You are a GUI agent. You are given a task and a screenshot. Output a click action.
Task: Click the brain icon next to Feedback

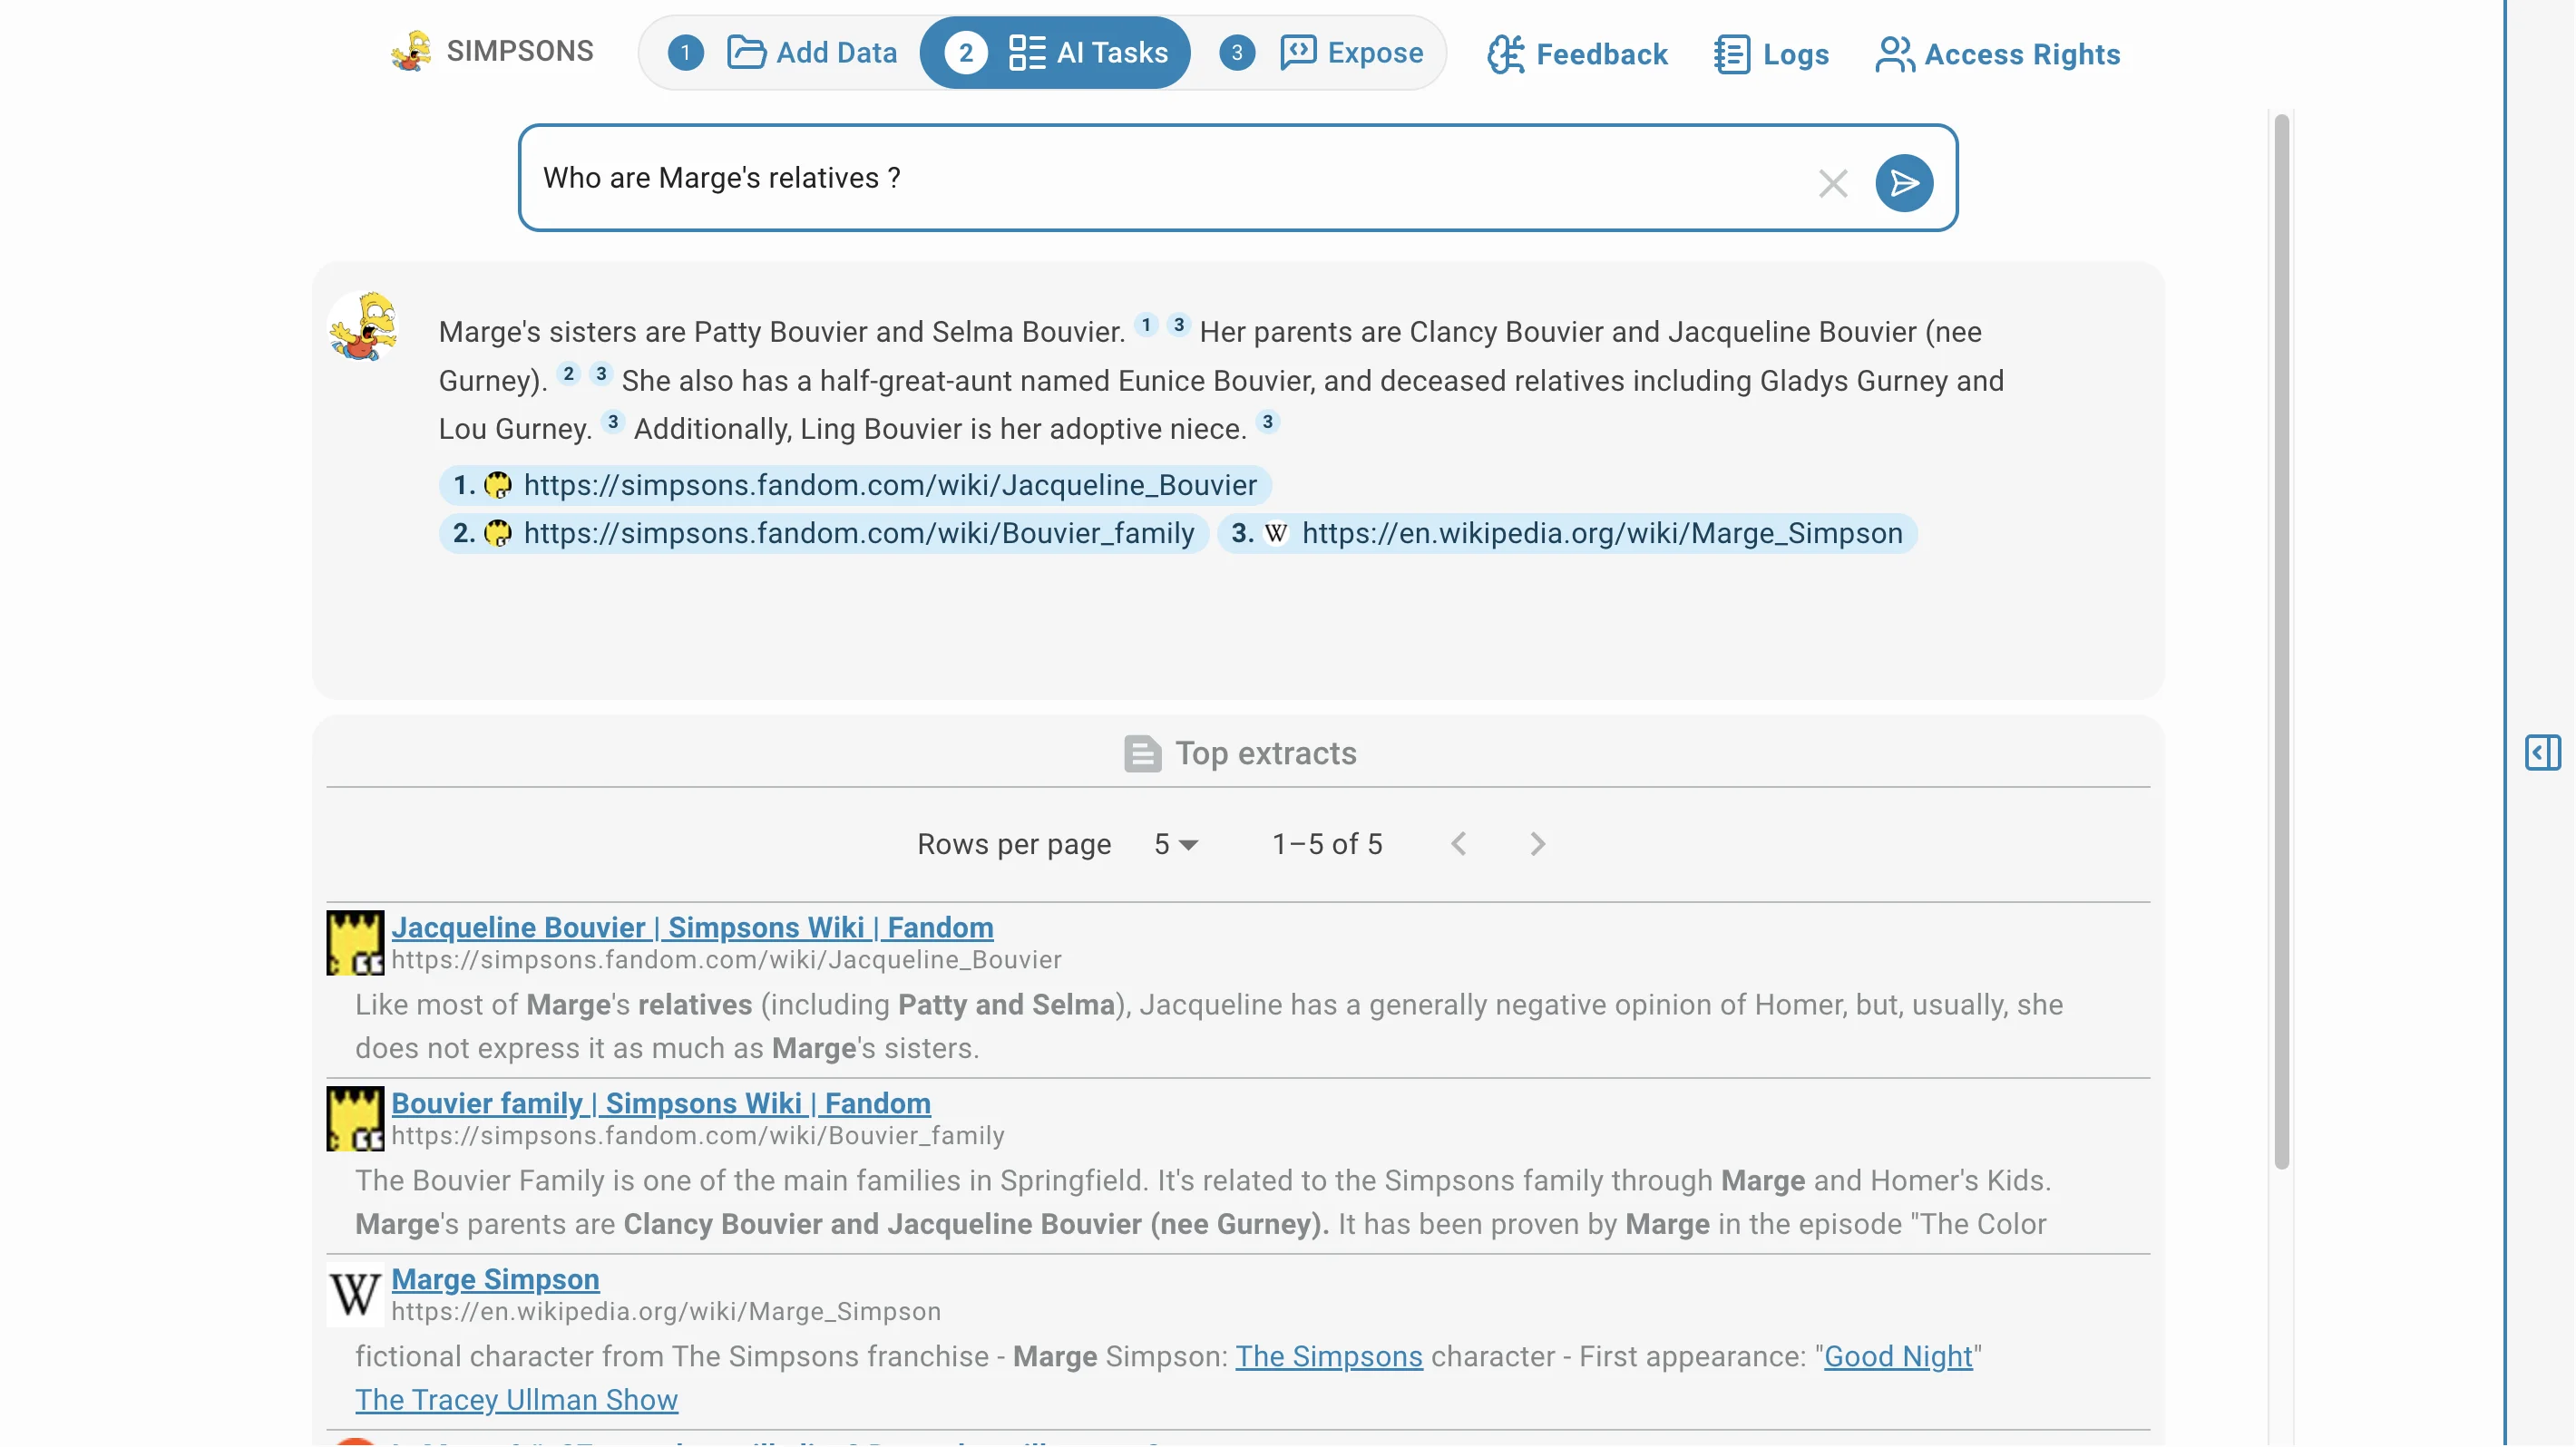click(1506, 54)
